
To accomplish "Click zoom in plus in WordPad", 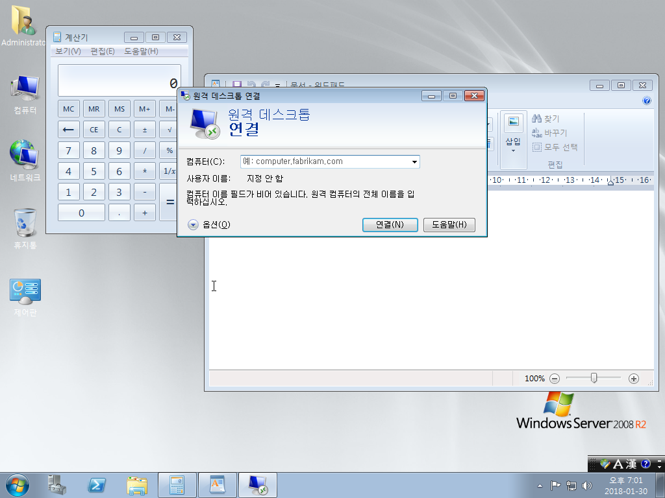I will 634,379.
